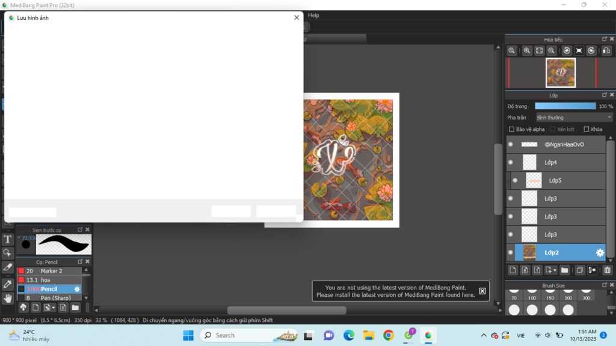Dismiss the update notification with X

pyautogui.click(x=482, y=291)
